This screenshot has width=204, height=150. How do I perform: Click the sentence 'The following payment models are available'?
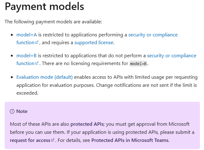53,22
